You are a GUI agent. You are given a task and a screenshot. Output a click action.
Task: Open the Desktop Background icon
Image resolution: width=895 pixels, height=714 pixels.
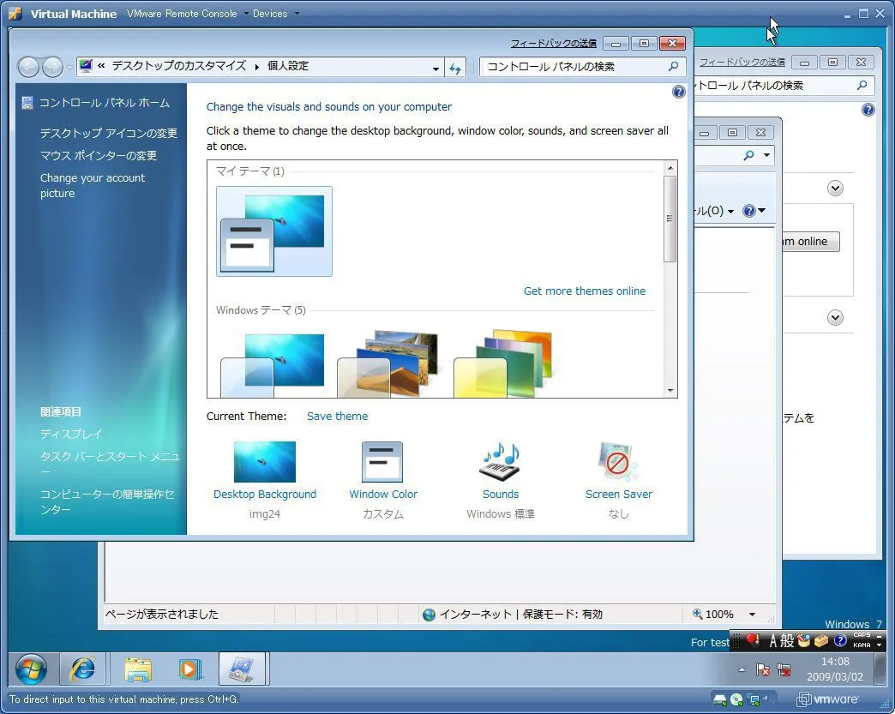tap(264, 463)
